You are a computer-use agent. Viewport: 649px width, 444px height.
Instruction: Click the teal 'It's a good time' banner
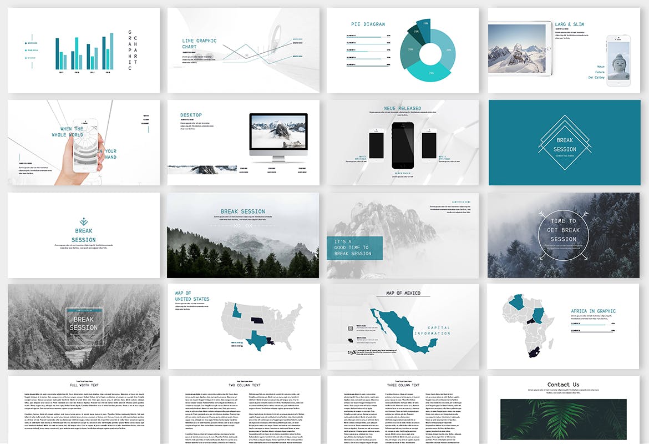point(354,248)
